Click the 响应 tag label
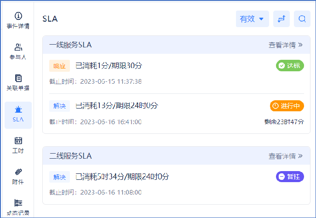Image resolution: width=316 pixels, height=218 pixels. click(x=59, y=66)
